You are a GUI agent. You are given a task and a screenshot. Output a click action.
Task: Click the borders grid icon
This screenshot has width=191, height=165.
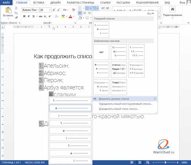coord(87,18)
